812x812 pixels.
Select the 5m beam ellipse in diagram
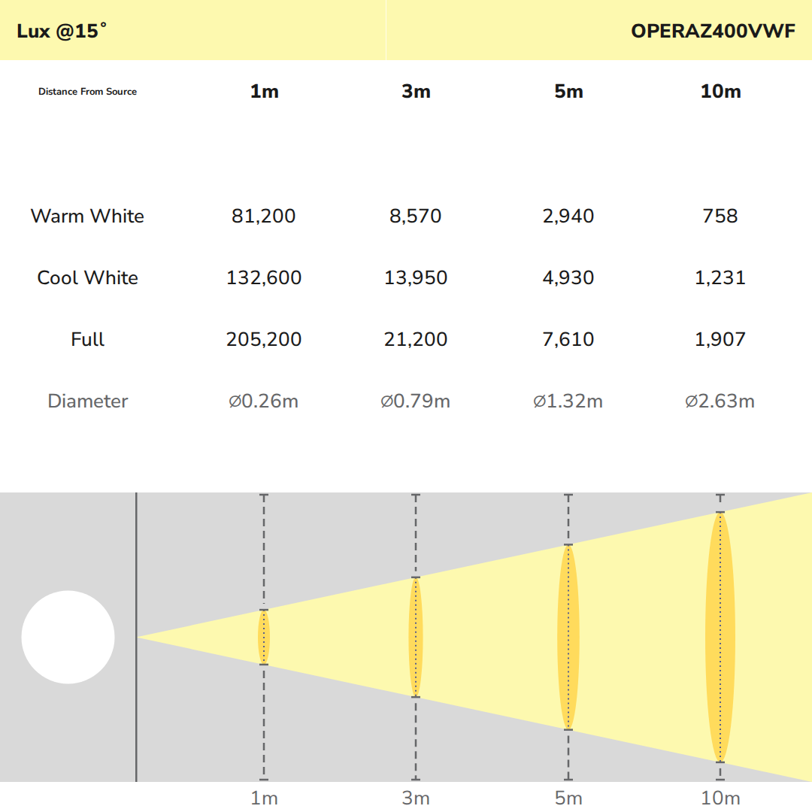tap(568, 637)
